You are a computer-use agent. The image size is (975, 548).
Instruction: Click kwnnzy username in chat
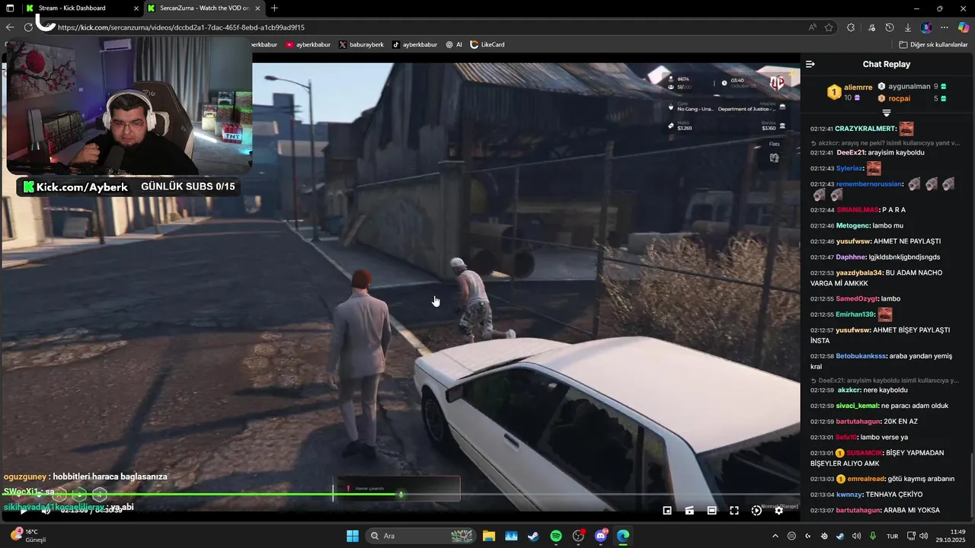click(x=849, y=495)
